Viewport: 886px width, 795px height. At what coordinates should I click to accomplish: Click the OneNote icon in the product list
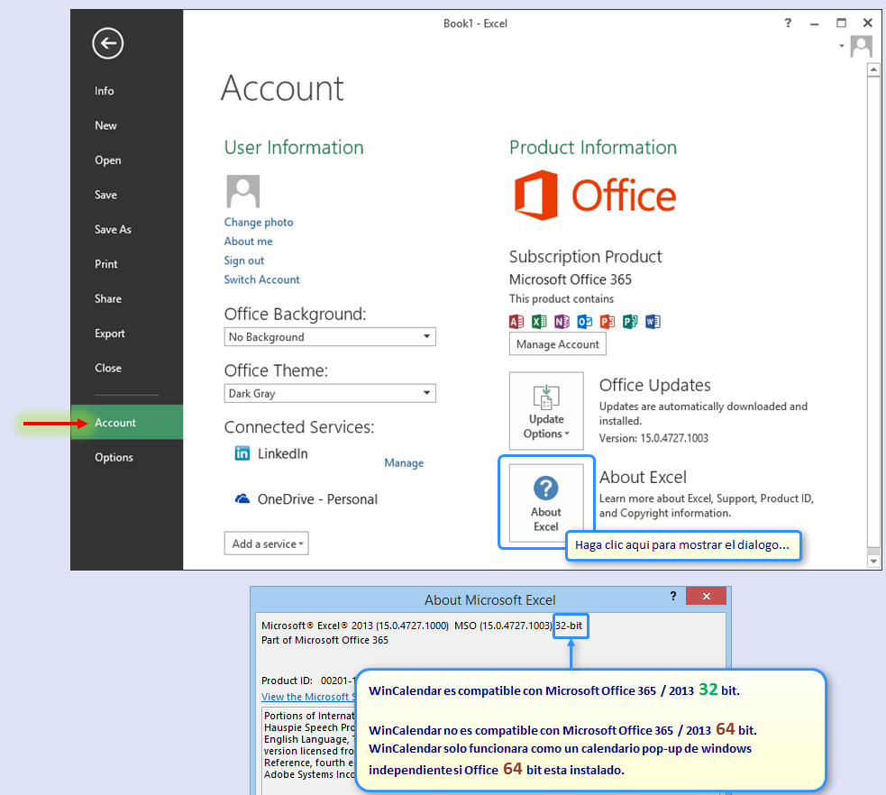click(561, 320)
